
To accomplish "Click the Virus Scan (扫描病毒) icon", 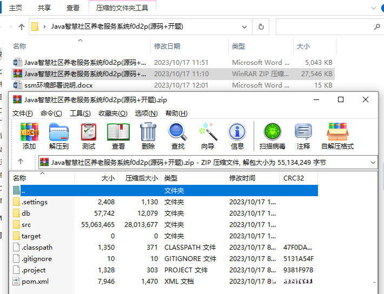I will (273, 132).
